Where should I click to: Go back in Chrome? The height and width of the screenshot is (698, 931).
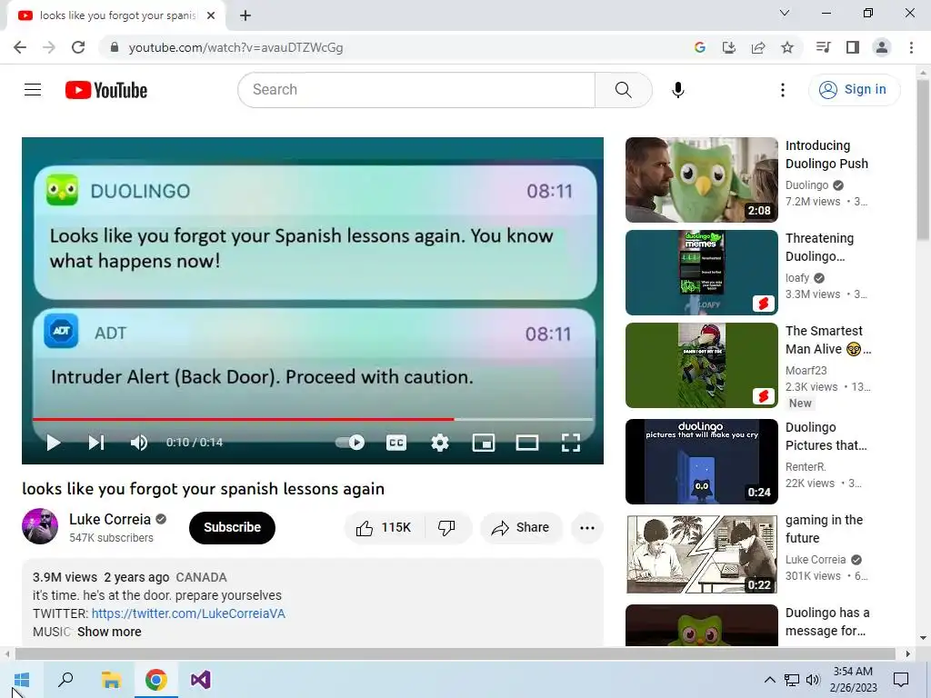[20, 47]
